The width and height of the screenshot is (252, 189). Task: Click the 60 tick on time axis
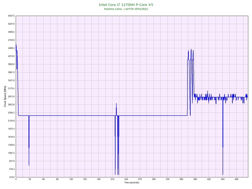tap(43, 179)
